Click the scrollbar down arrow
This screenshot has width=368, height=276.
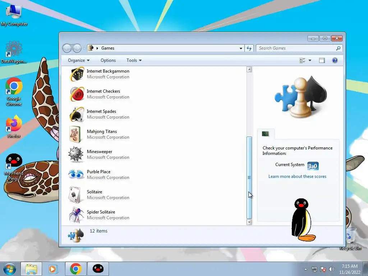(249, 222)
